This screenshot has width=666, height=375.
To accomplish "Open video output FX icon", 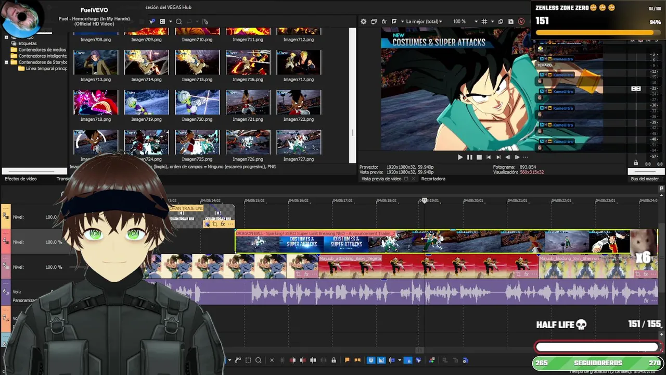I will coord(384,21).
